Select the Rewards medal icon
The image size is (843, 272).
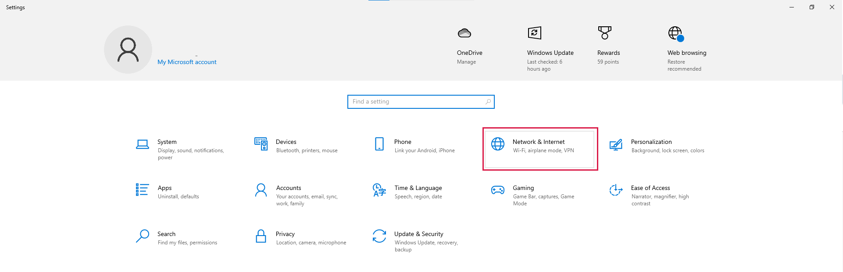605,33
